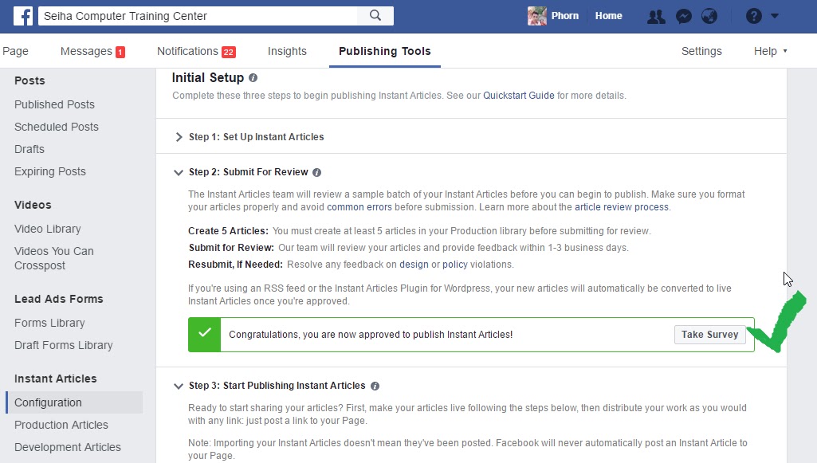Click the Lead Ads Forms heading
This screenshot has width=817, height=463.
click(x=59, y=299)
